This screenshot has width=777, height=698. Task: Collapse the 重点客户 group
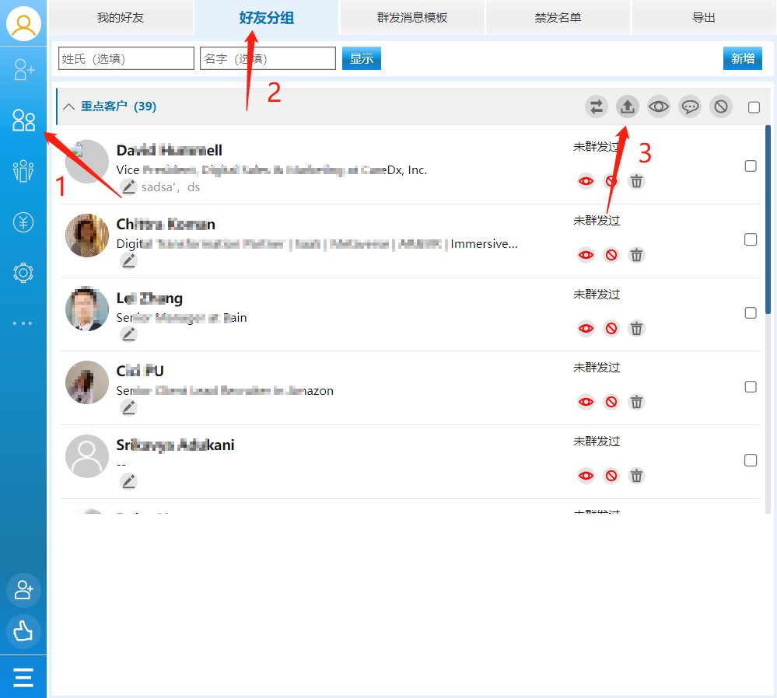(69, 106)
